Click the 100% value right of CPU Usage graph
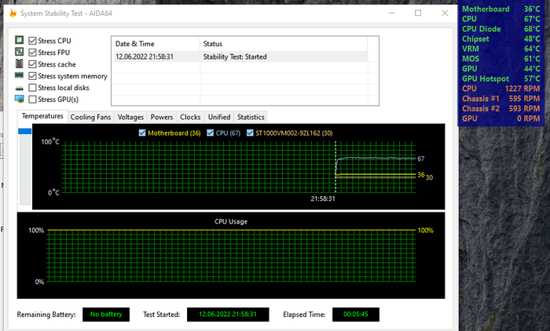This screenshot has width=550, height=331. (x=426, y=230)
